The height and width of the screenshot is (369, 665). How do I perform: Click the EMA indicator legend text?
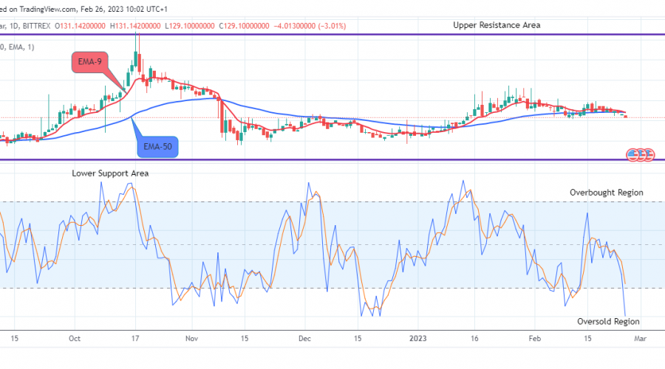[17, 47]
